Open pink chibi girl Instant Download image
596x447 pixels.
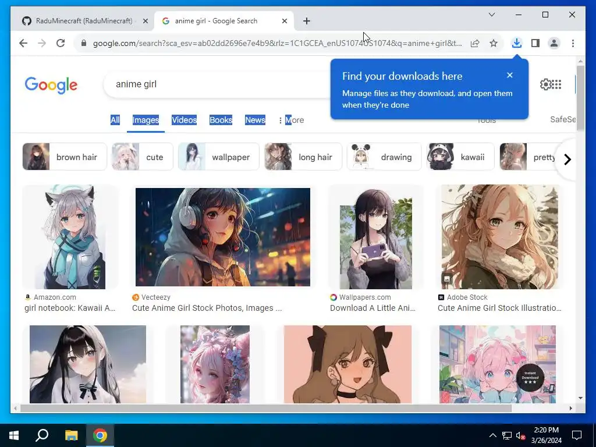coord(498,364)
